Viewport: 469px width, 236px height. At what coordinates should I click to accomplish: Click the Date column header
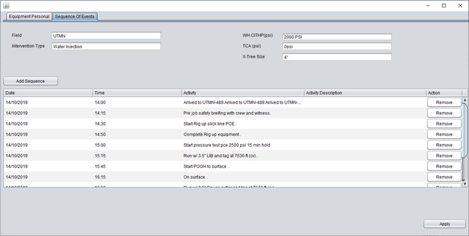pyautogui.click(x=48, y=93)
